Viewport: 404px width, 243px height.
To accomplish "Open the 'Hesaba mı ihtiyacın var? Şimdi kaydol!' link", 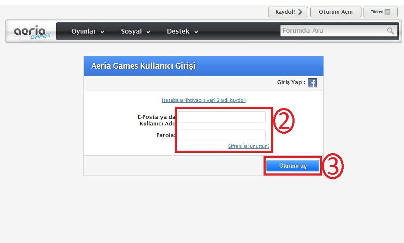I will click(x=204, y=100).
